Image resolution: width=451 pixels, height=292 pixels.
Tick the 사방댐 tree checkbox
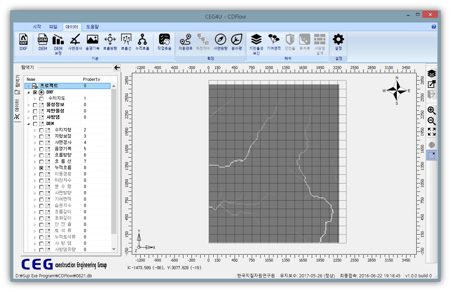[35, 117]
